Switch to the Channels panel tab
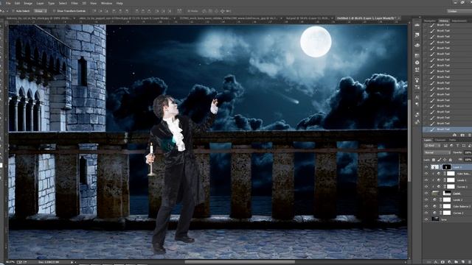The image size is (472, 265). 440,140
